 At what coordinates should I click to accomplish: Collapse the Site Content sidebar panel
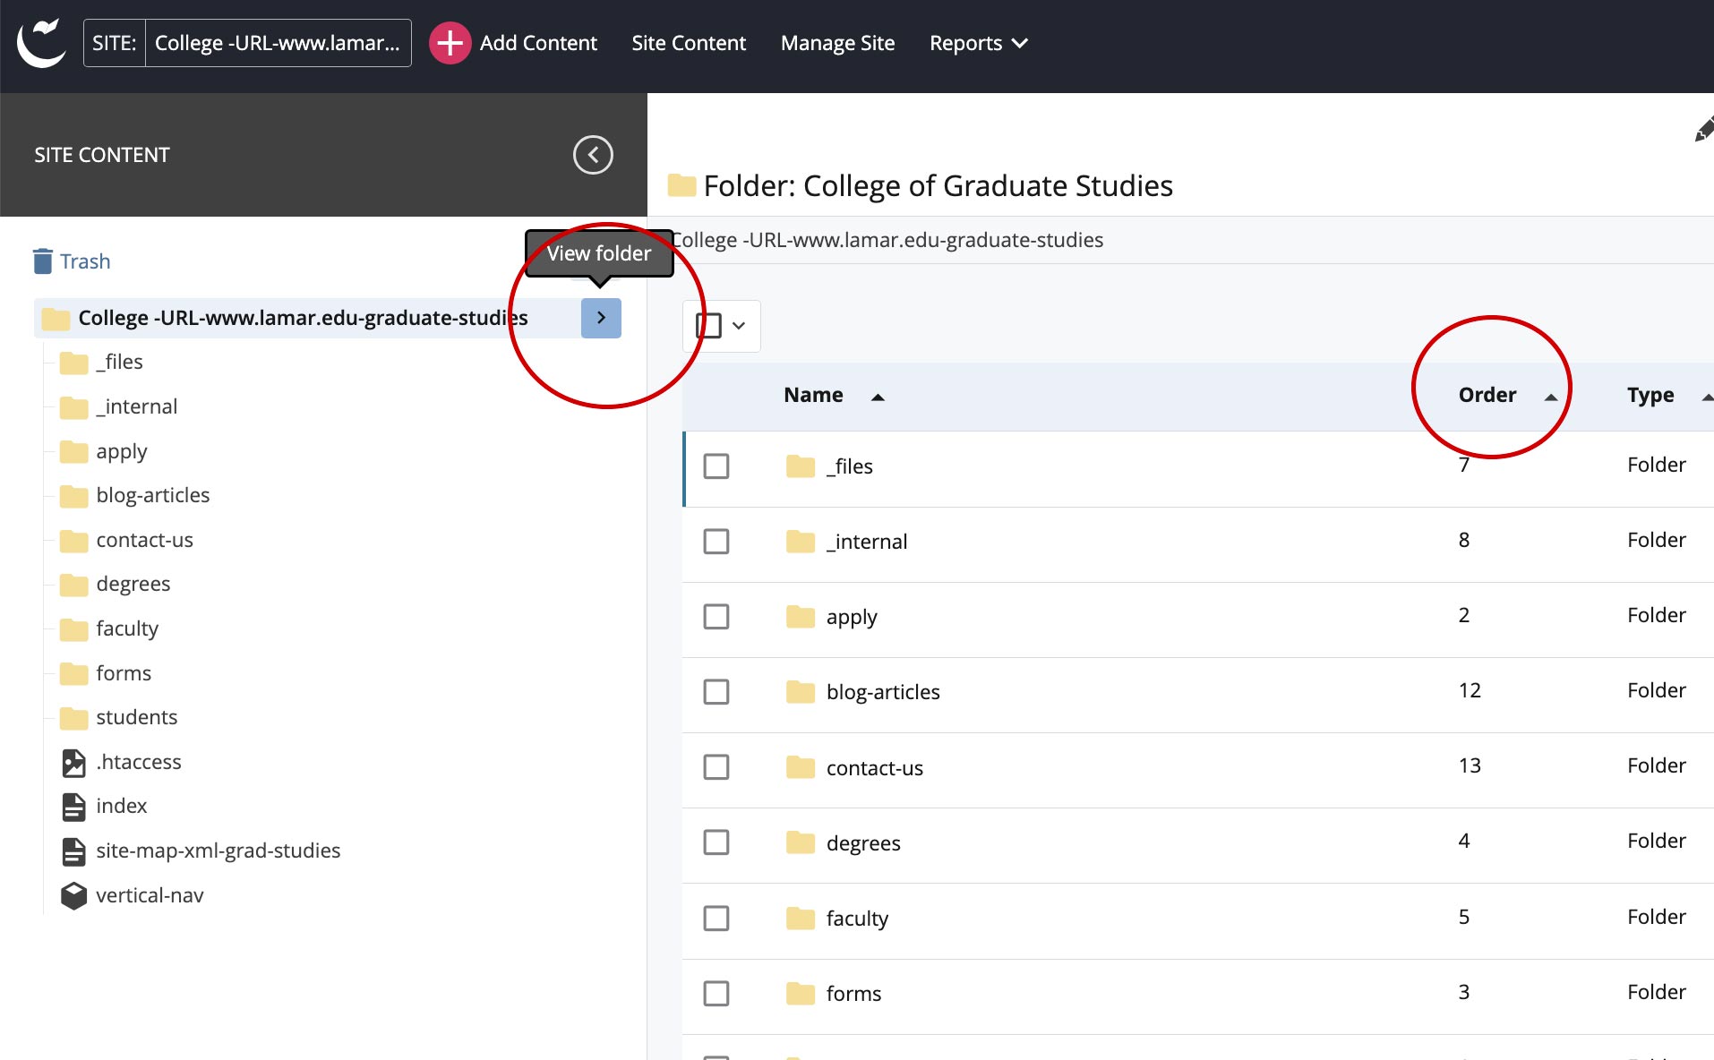tap(593, 155)
